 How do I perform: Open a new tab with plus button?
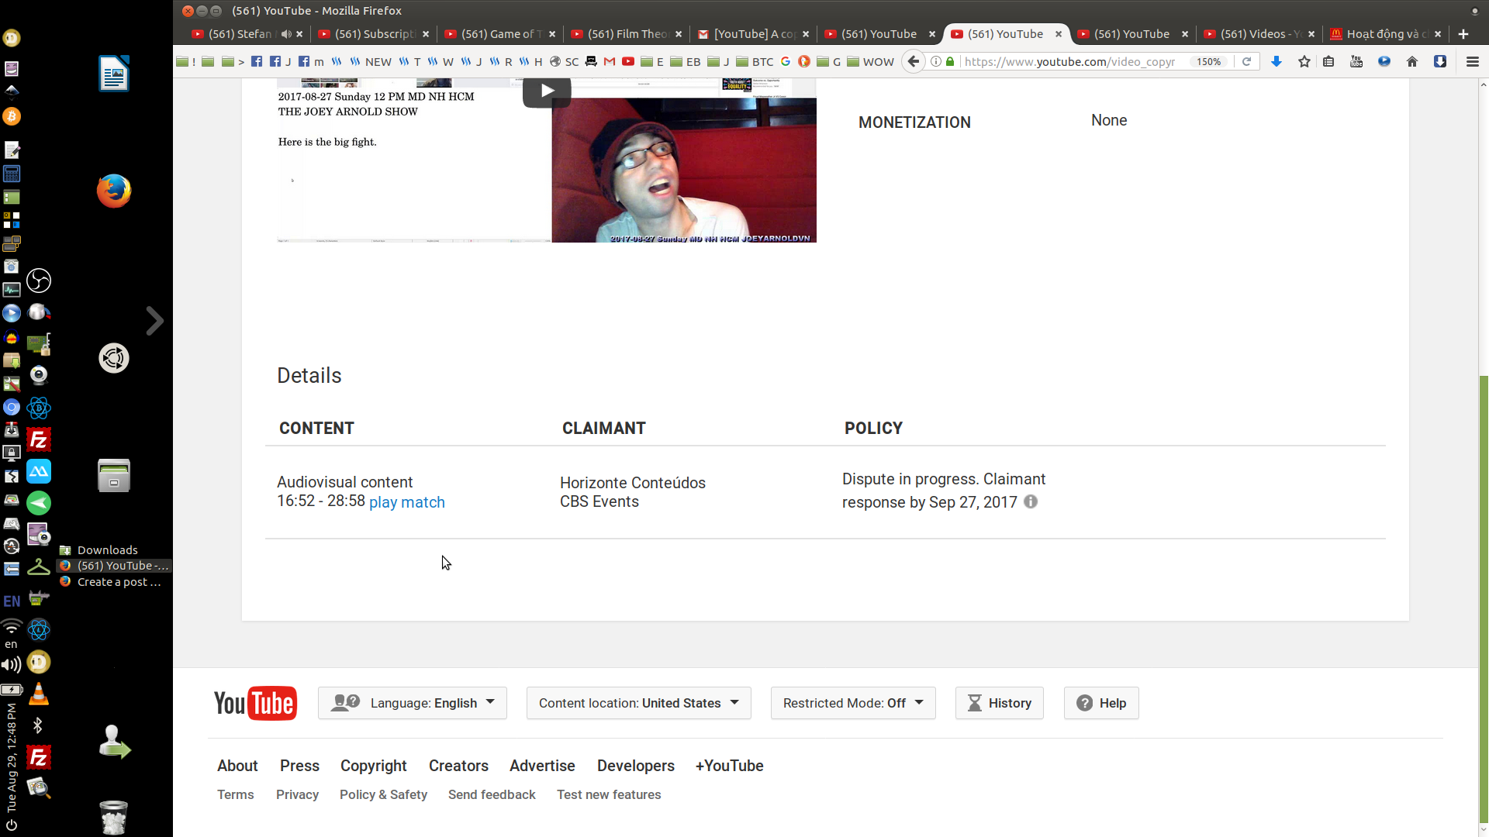[1463, 34]
